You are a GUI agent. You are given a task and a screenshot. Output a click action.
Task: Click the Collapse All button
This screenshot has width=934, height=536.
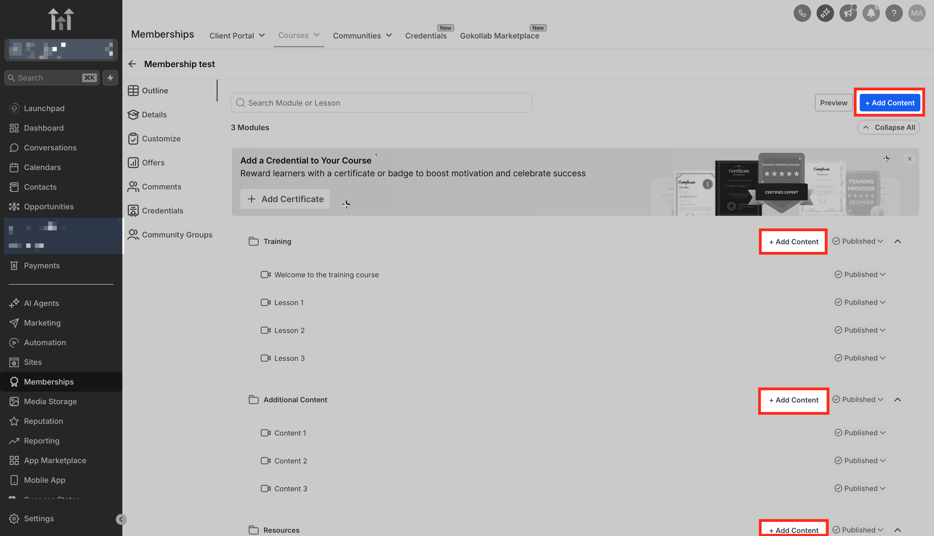889,127
